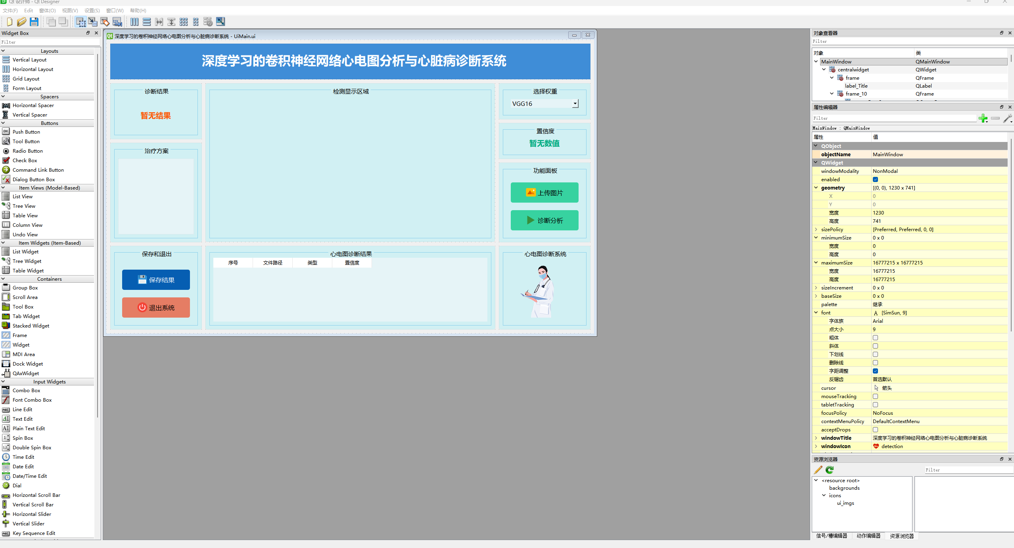Enable mouseTracking property checkbox
Screen dimensions: 1014x548
coord(875,397)
